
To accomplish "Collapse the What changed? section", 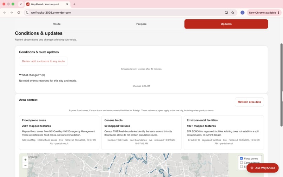I will 32,75.
